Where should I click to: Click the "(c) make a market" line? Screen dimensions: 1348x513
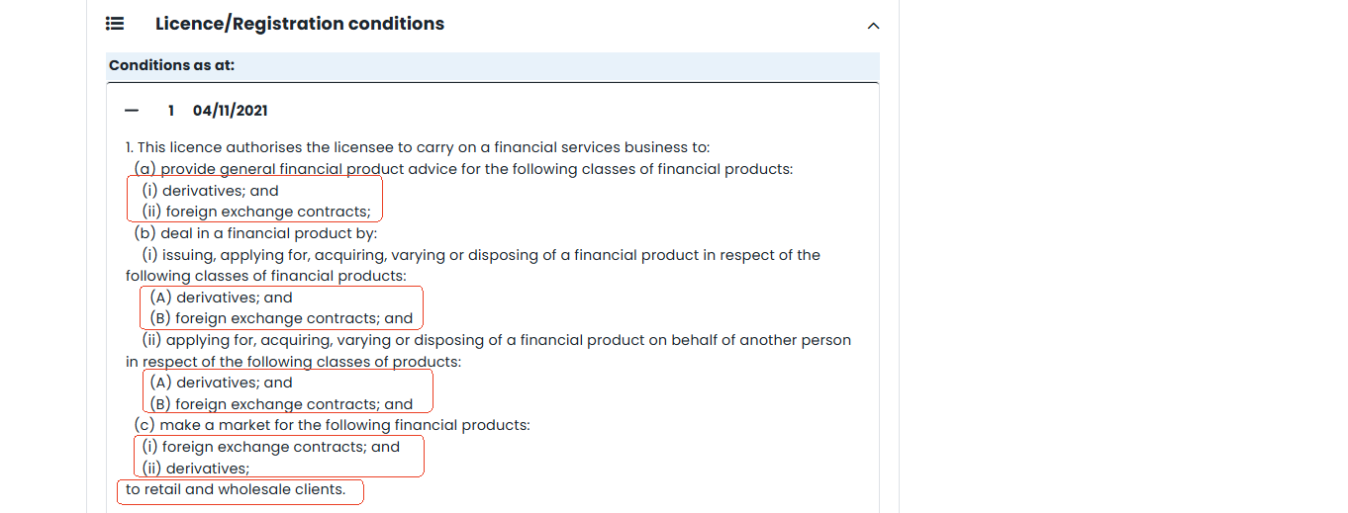pos(333,425)
